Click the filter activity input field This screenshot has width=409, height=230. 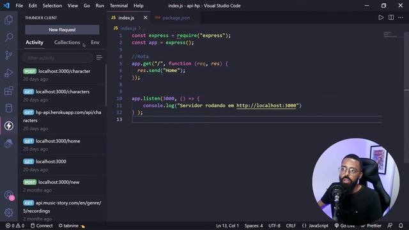tap(58, 58)
